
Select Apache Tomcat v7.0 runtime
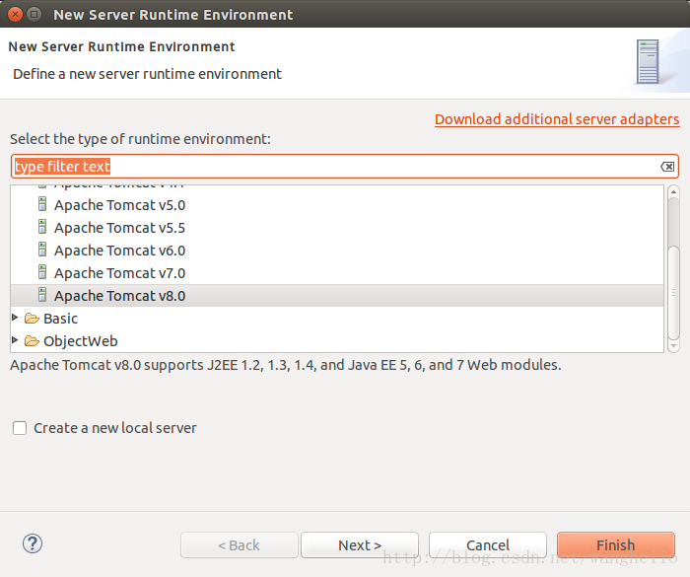(x=337, y=273)
